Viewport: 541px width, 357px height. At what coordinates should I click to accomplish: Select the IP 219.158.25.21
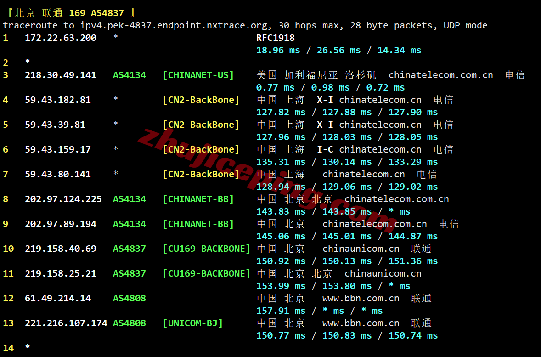[x=61, y=274]
